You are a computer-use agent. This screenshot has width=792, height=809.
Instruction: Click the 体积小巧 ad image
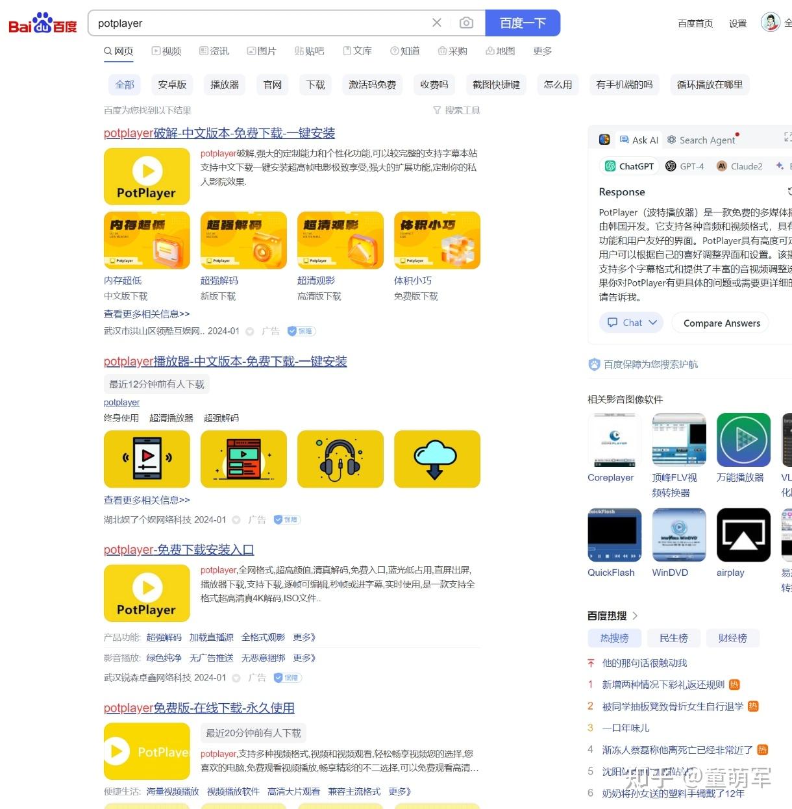tap(437, 240)
